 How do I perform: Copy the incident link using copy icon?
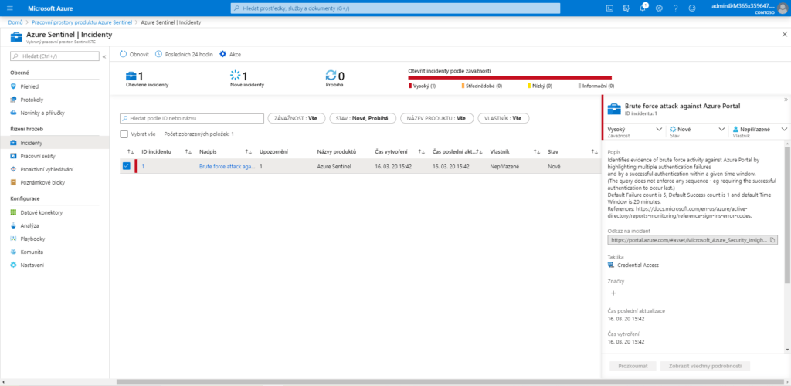[x=773, y=240]
